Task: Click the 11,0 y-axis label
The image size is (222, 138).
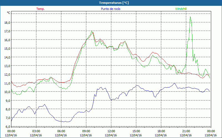Action: coord(7,83)
